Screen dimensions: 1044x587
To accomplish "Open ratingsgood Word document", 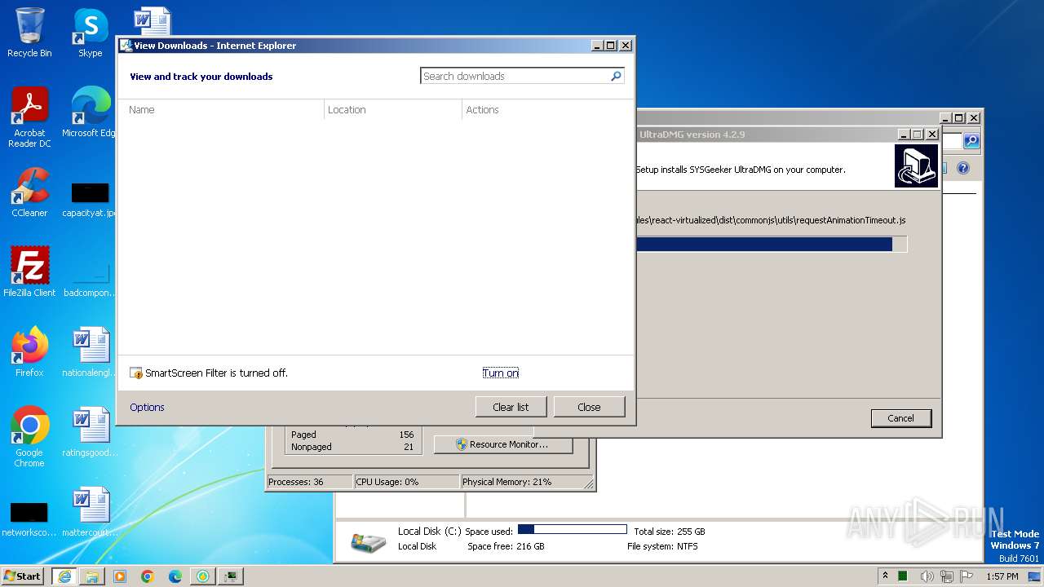I will tap(90, 431).
